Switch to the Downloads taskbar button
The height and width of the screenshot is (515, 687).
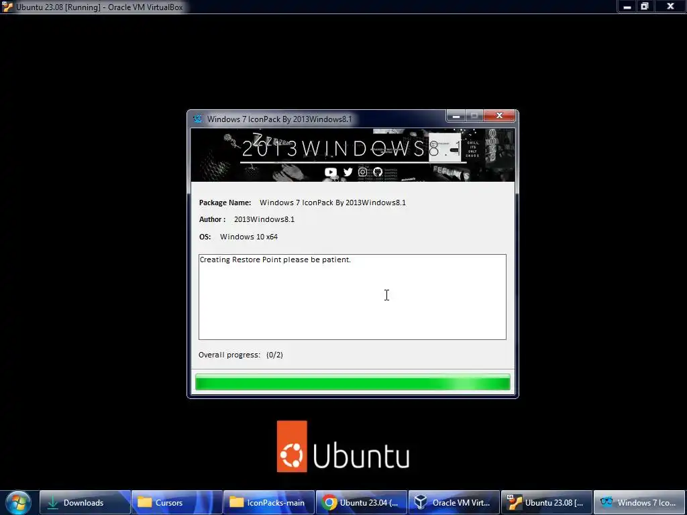[85, 502]
